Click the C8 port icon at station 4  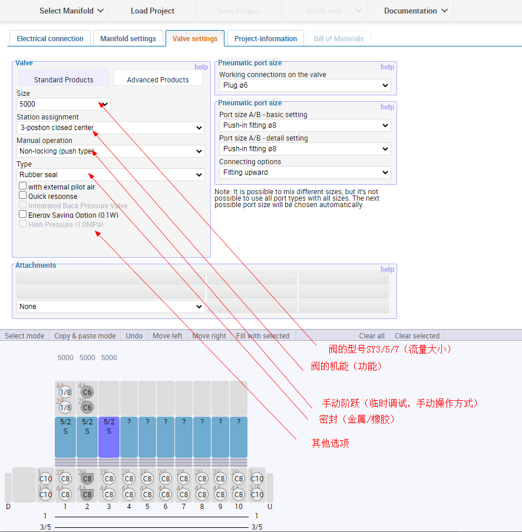(128, 478)
